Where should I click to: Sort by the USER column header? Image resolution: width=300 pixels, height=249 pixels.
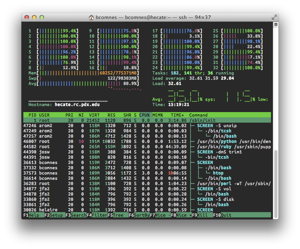44,115
